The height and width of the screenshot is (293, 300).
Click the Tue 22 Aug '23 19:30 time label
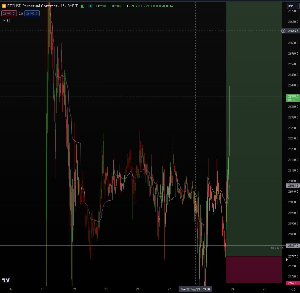coord(195,289)
